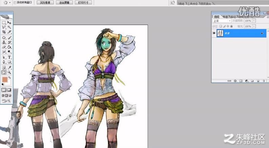The image size is (269, 148).
Task: Click the Background layer thumbnail
Action: 220,33
